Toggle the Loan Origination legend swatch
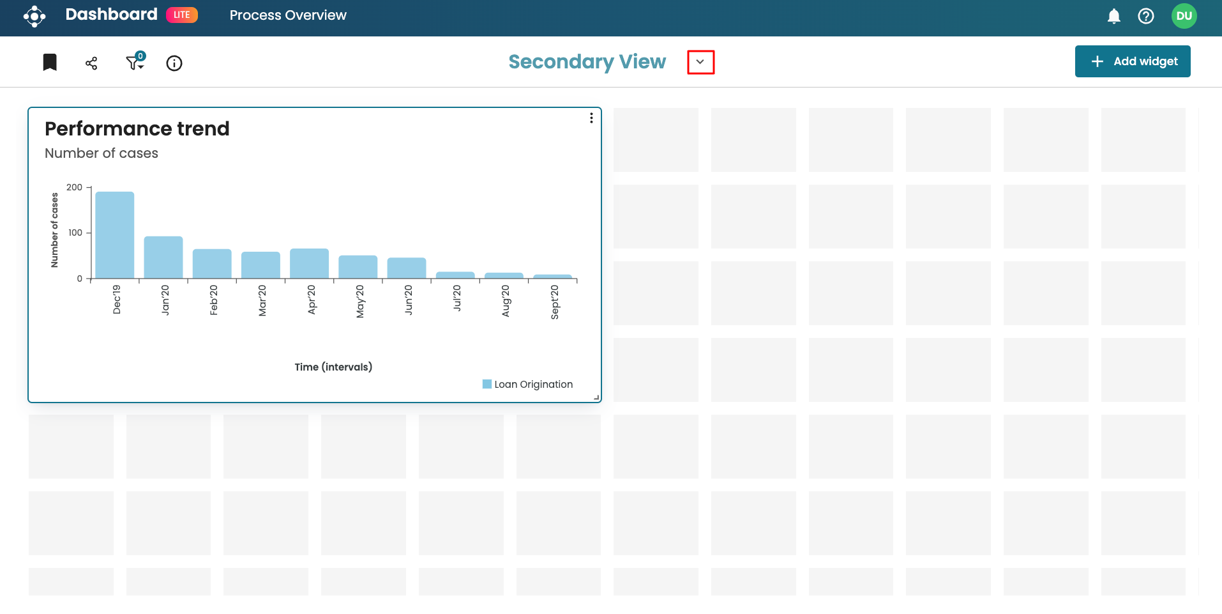The width and height of the screenshot is (1222, 614). 487,384
